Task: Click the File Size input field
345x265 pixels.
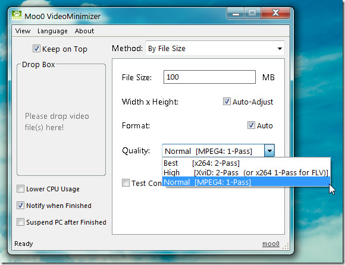Action: point(209,77)
